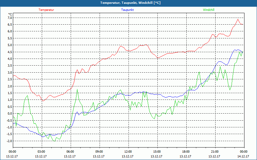This screenshot has height=160, width=257.
Task: Select the 14.12.17 date label
Action: pos(243,156)
